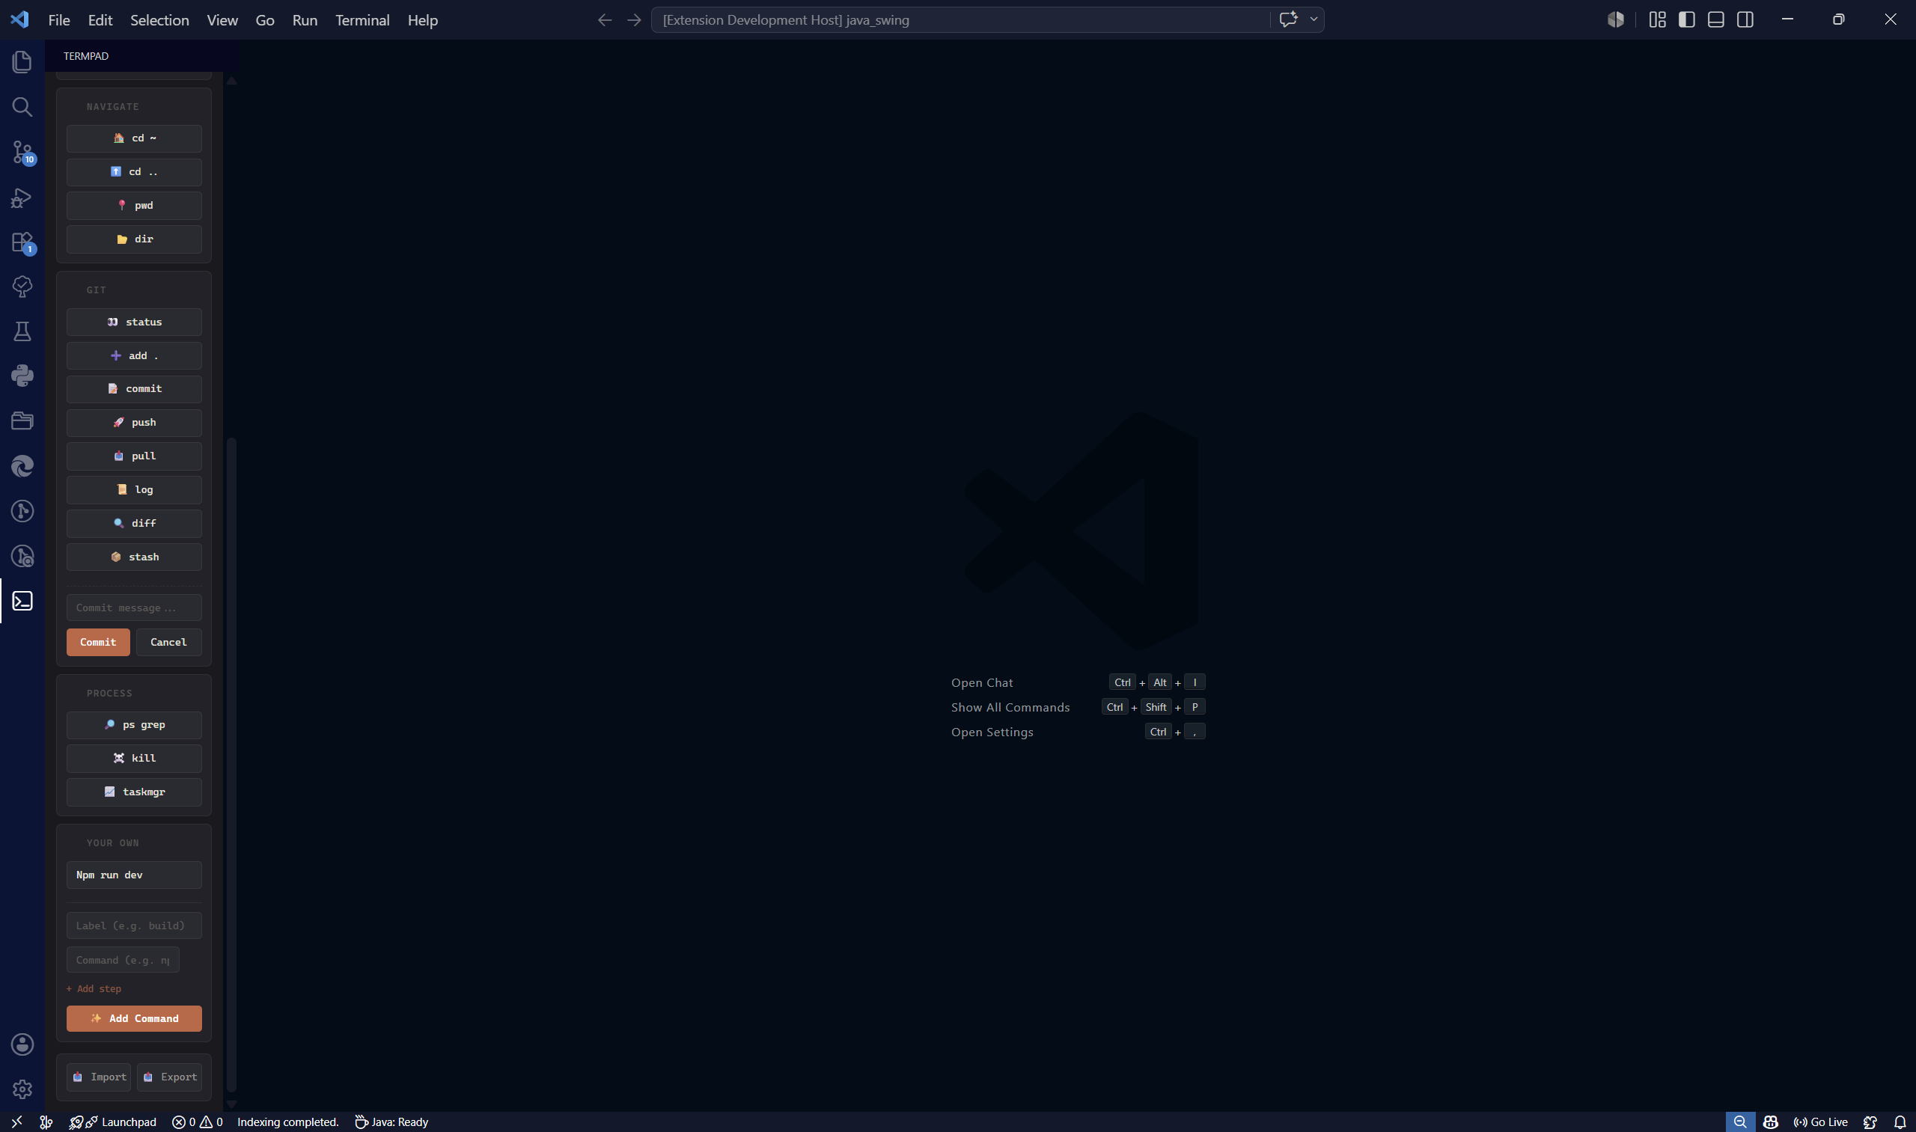This screenshot has height=1132, width=1916.
Task: Toggle the bottom Panel visibility
Action: click(x=1715, y=20)
